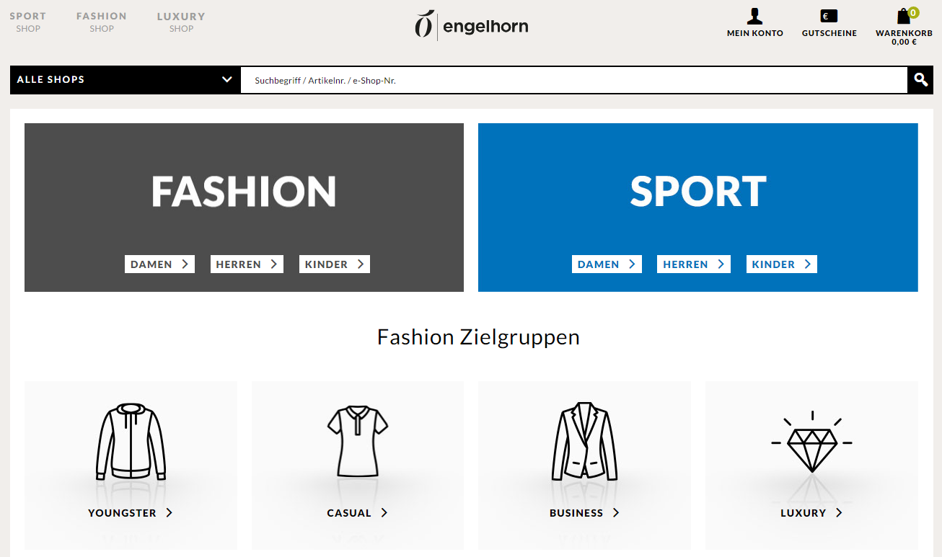Click the arrow next to Luxury label
Image resolution: width=942 pixels, height=557 pixels.
point(839,513)
